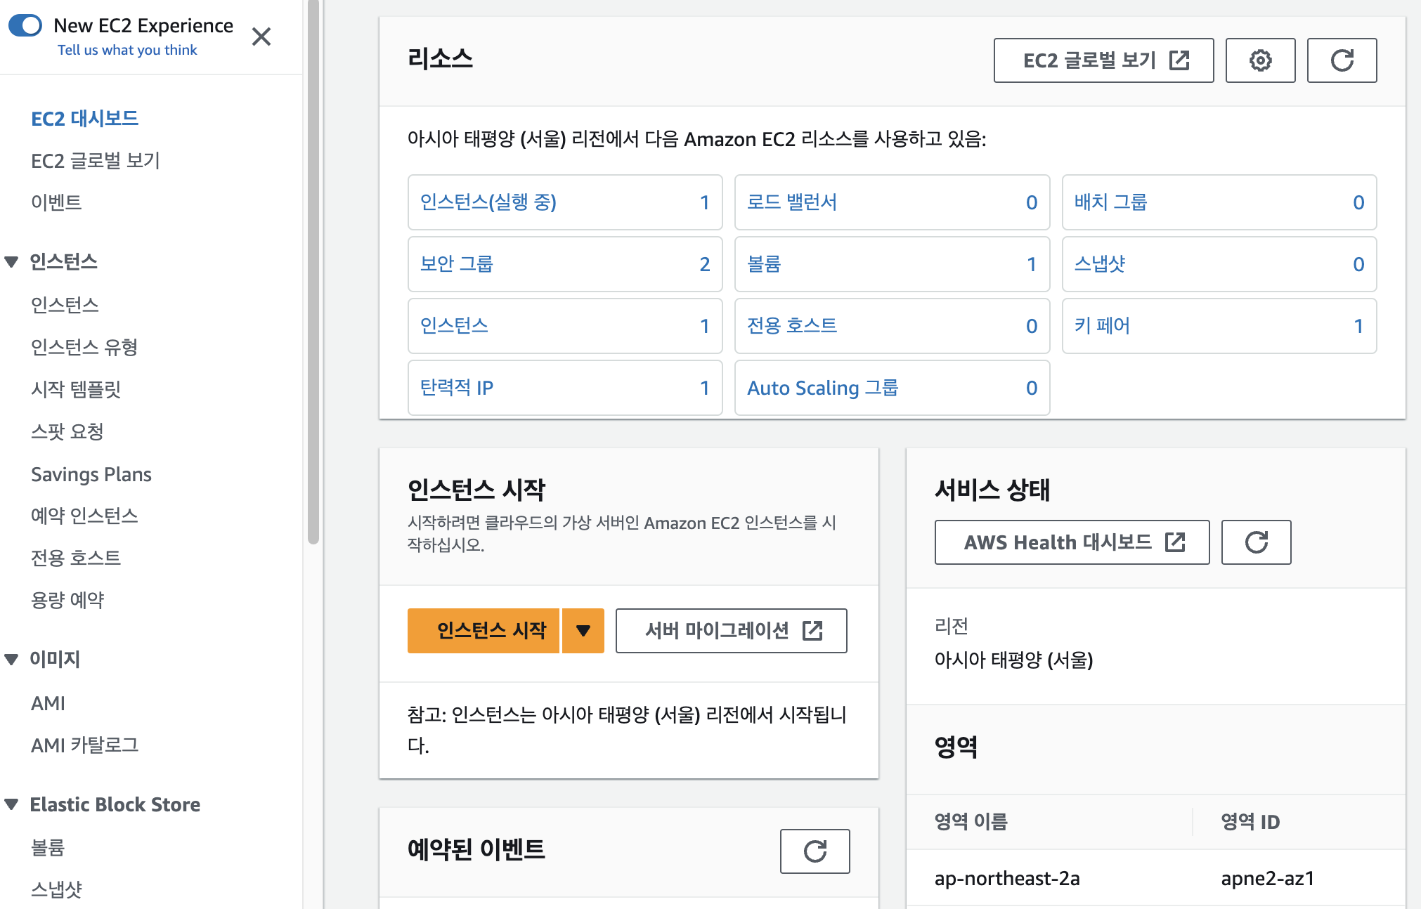Open AWS Health 대시보드 external link
1421x909 pixels.
coord(1072,542)
